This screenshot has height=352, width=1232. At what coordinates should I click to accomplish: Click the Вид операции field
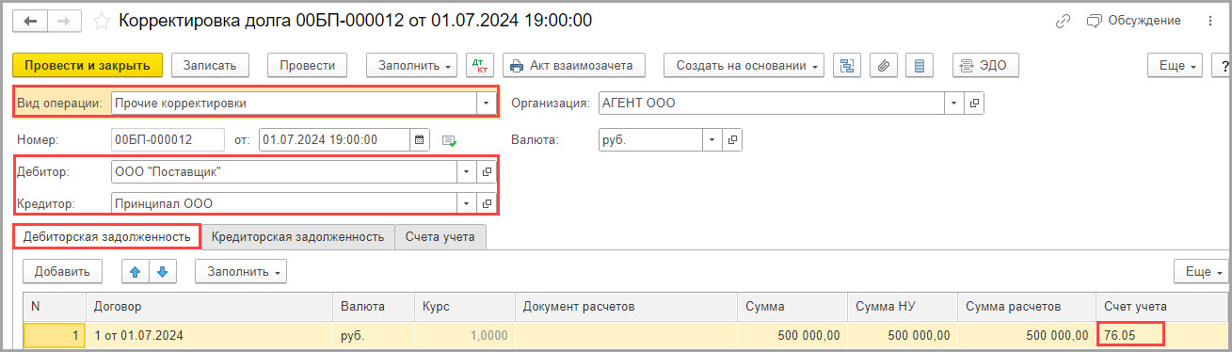(294, 103)
